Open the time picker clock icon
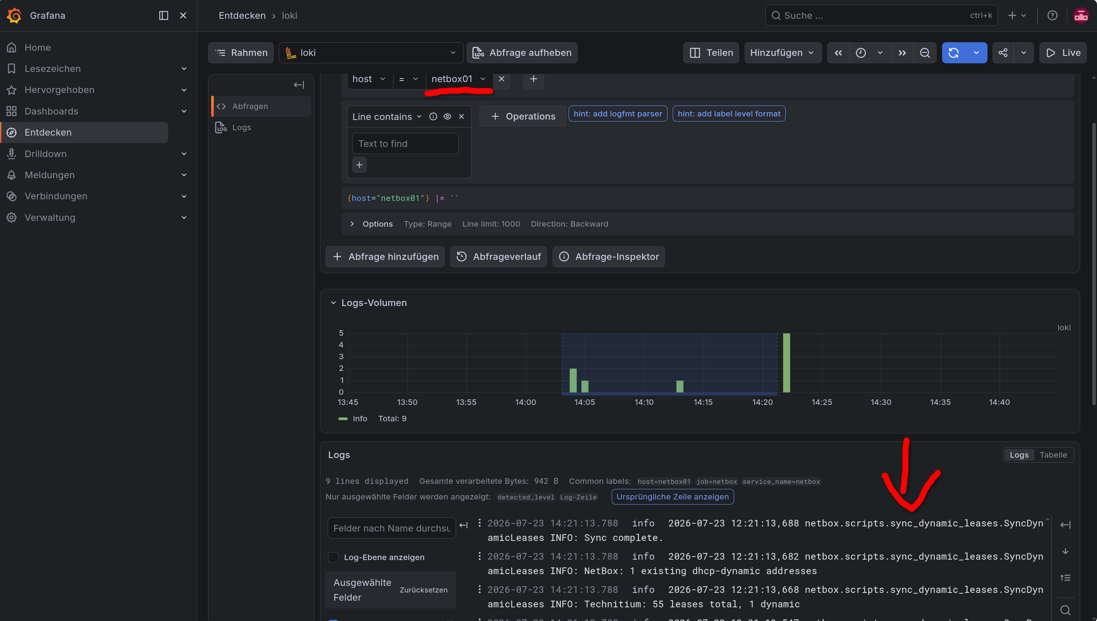The height and width of the screenshot is (621, 1097). click(861, 53)
